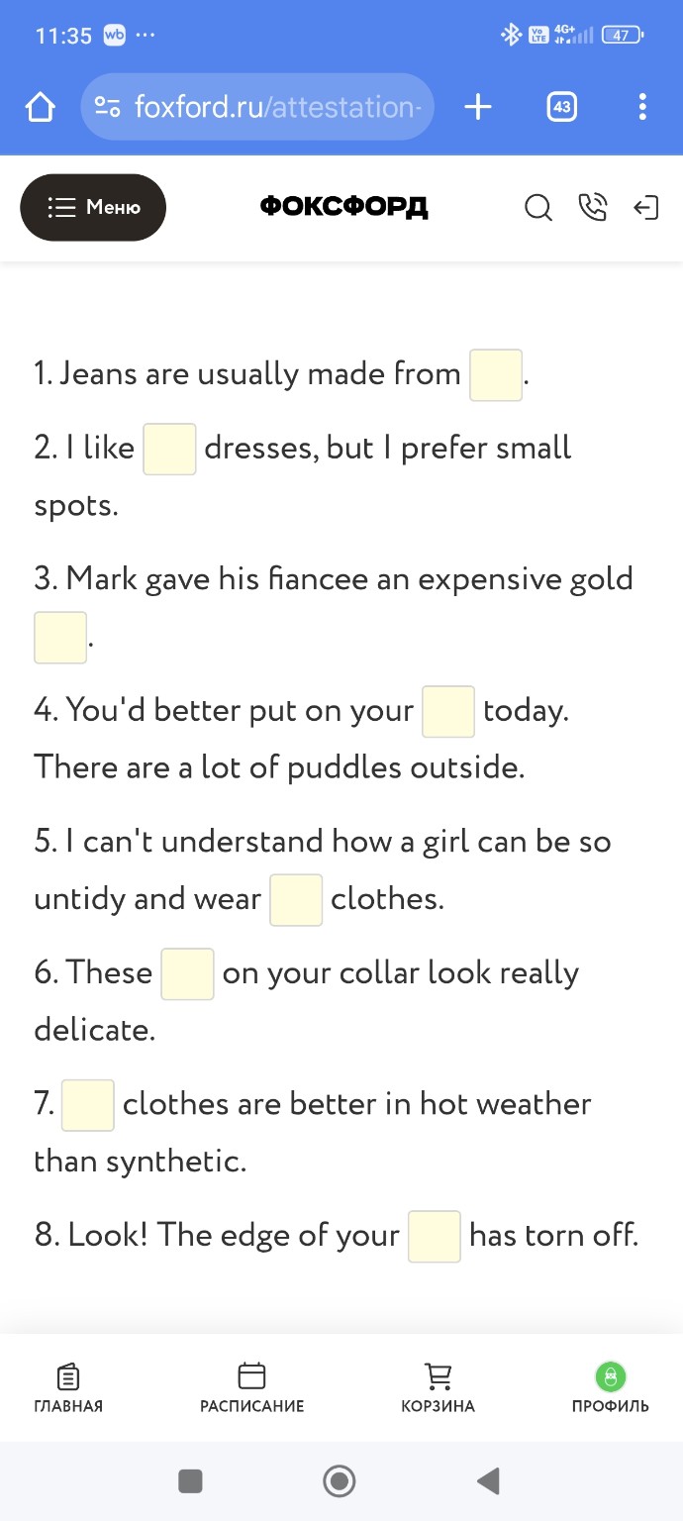Open blank before 'on your collar'
This screenshot has width=683, height=1521.
pos(187,973)
